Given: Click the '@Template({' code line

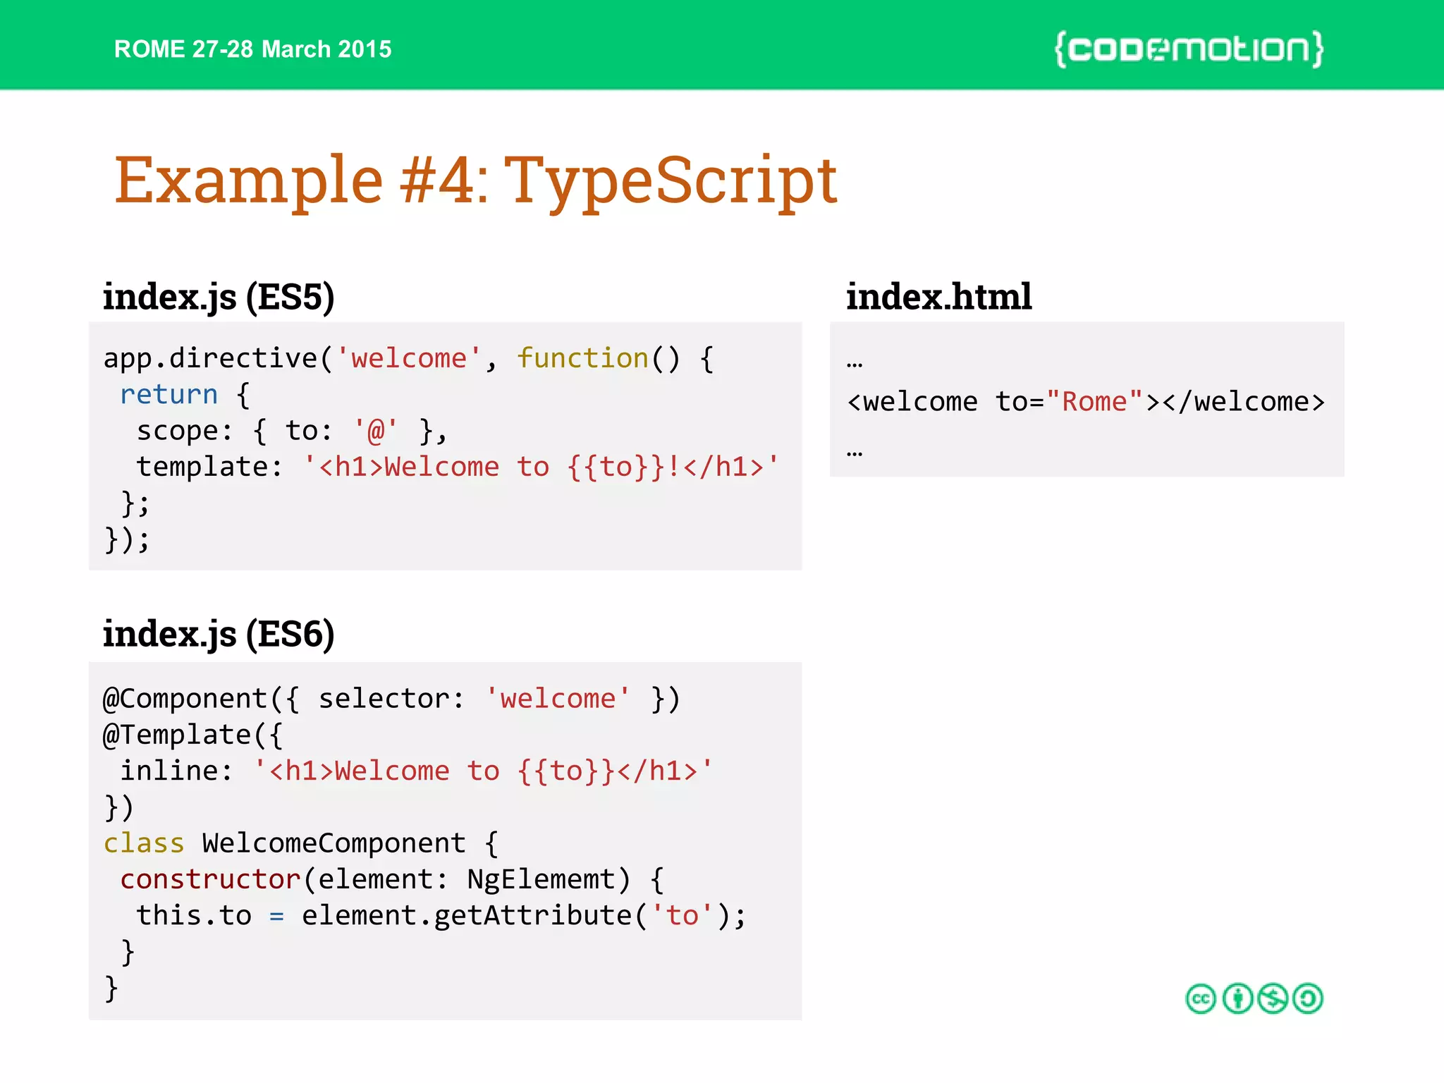Looking at the screenshot, I should pyautogui.click(x=192, y=735).
